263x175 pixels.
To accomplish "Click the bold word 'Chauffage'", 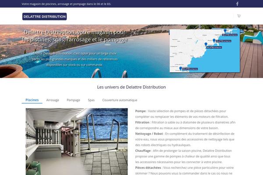I will coord(143,150).
